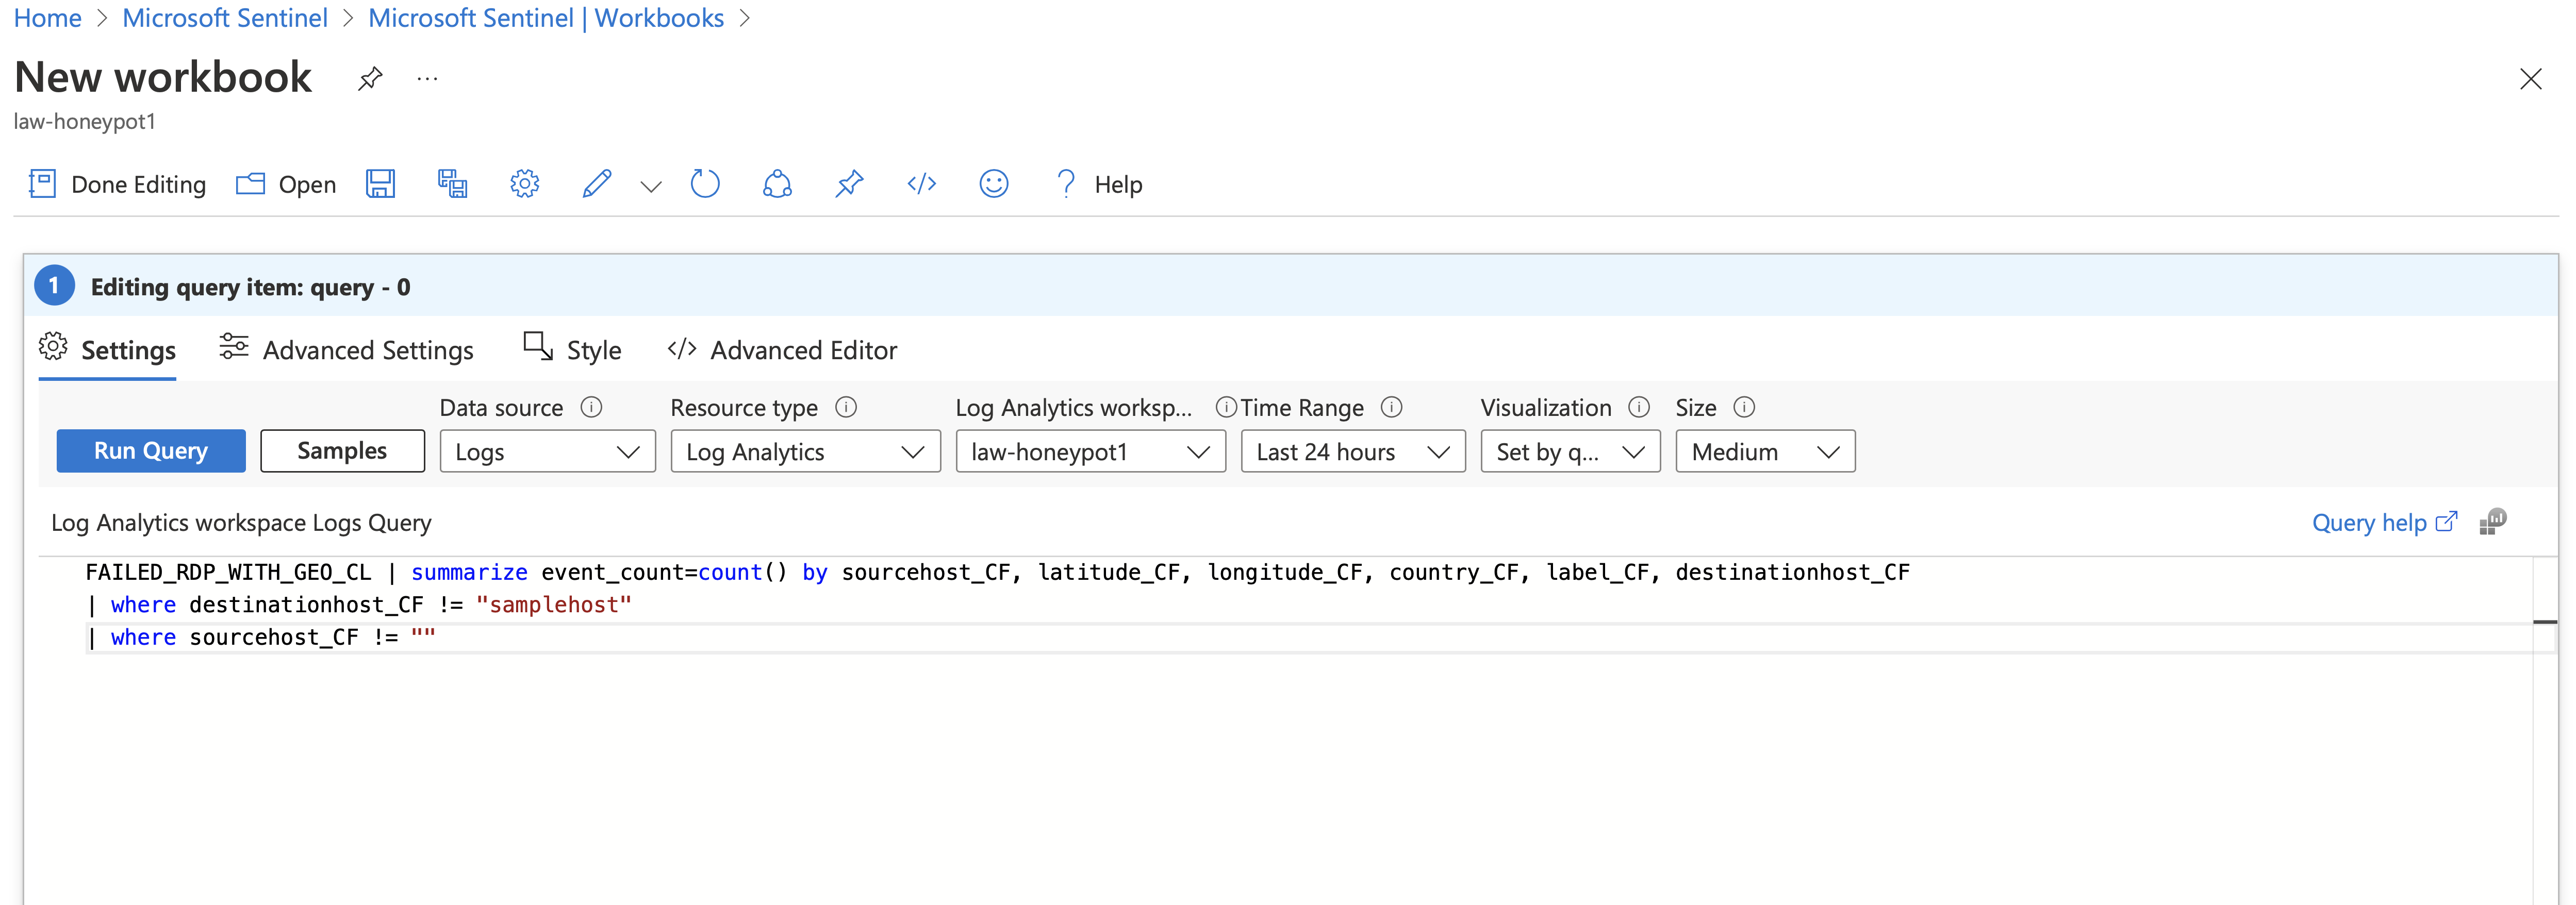Open workbook settings via the gear icon
Viewport: 2576px width, 905px height.
(524, 184)
